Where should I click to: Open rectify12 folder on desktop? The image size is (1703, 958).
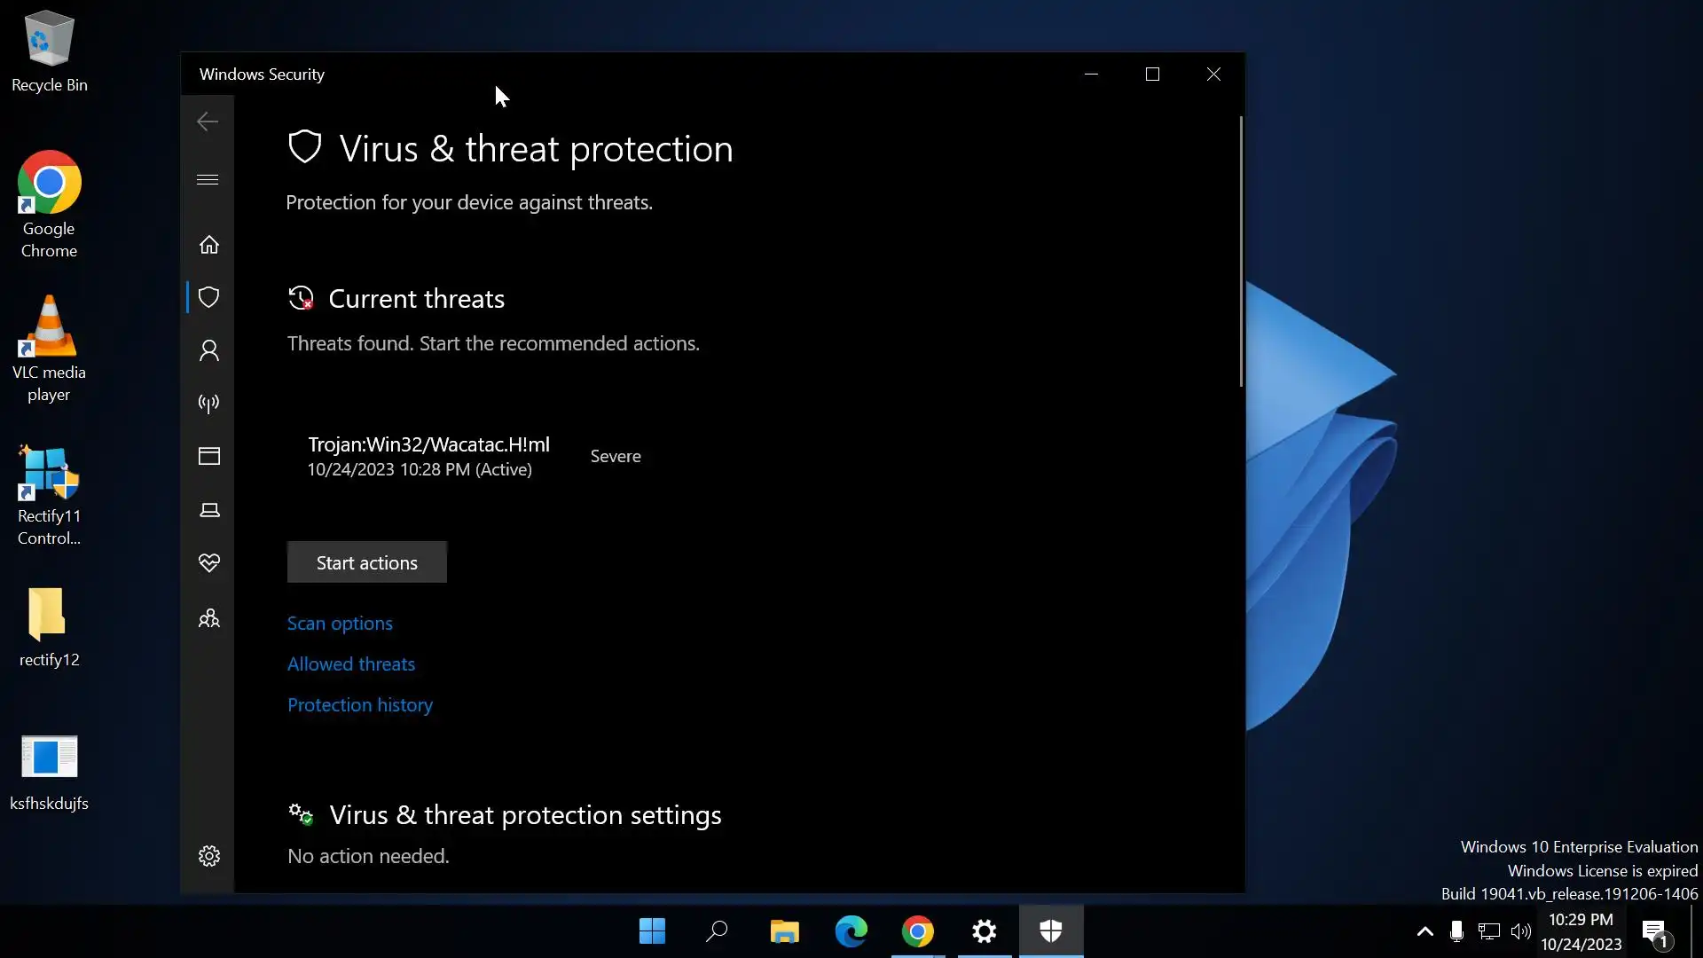point(49,627)
